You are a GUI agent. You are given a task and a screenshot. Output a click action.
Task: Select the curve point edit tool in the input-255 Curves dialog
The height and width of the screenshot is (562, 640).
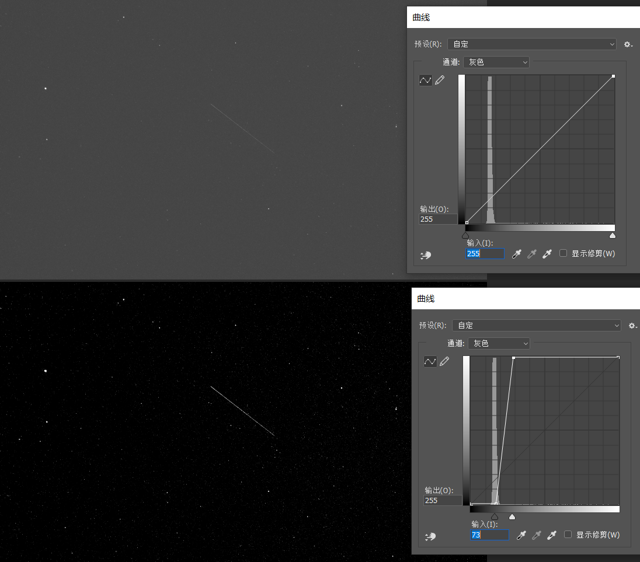(425, 80)
